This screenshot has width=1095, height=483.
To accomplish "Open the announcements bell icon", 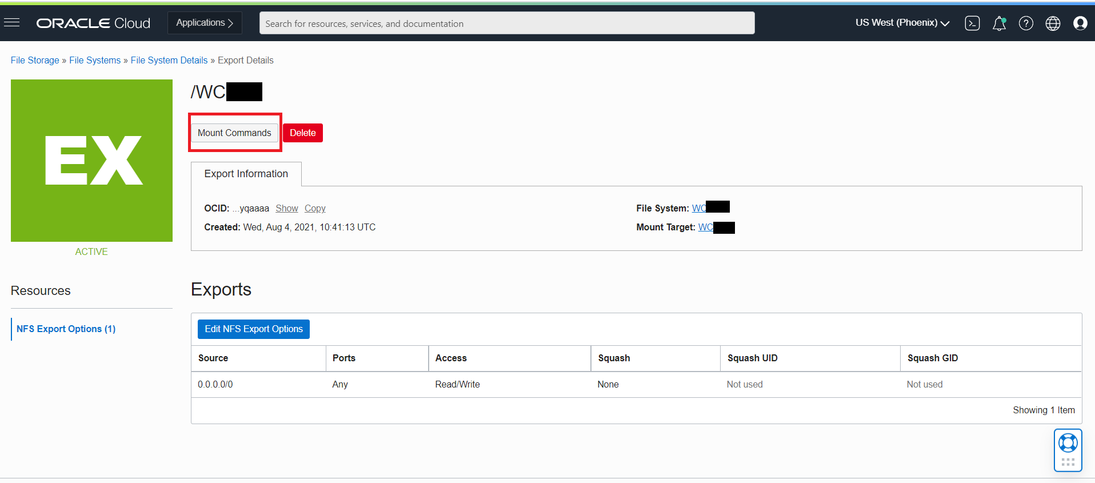I will click(999, 23).
